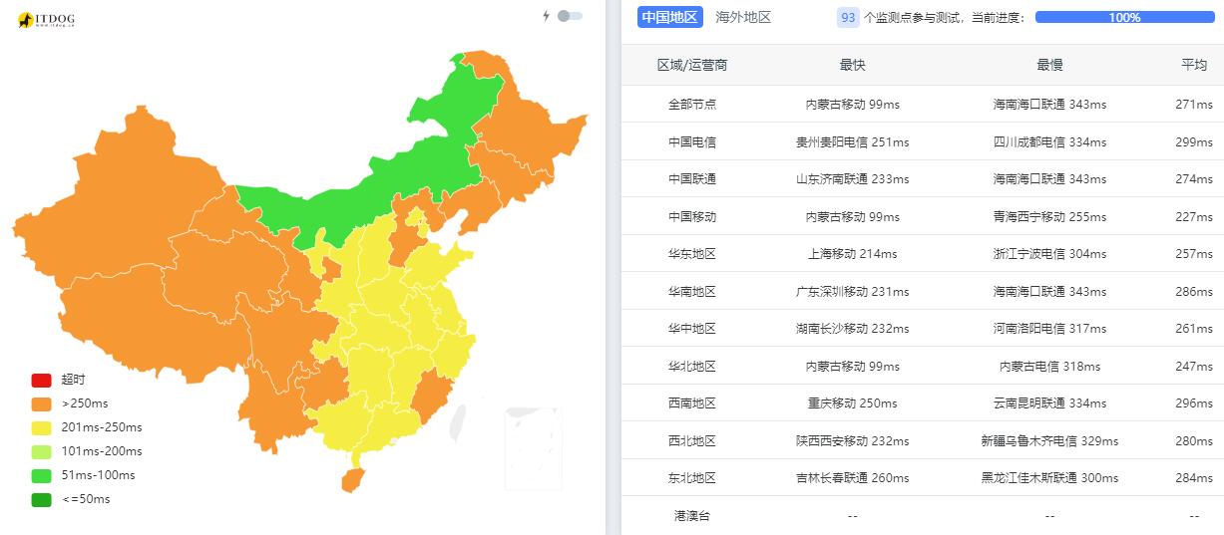Click the 最快 column header
This screenshot has width=1224, height=535.
853,65
